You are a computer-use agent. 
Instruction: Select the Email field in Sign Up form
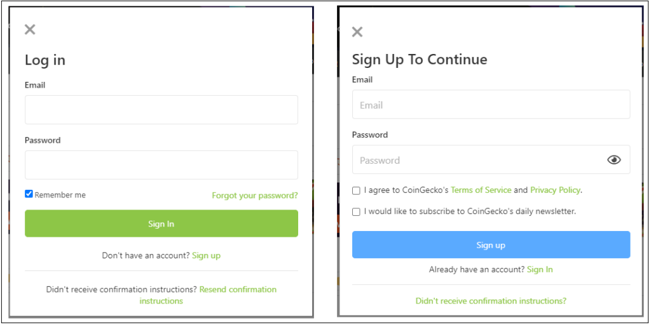[x=491, y=105]
